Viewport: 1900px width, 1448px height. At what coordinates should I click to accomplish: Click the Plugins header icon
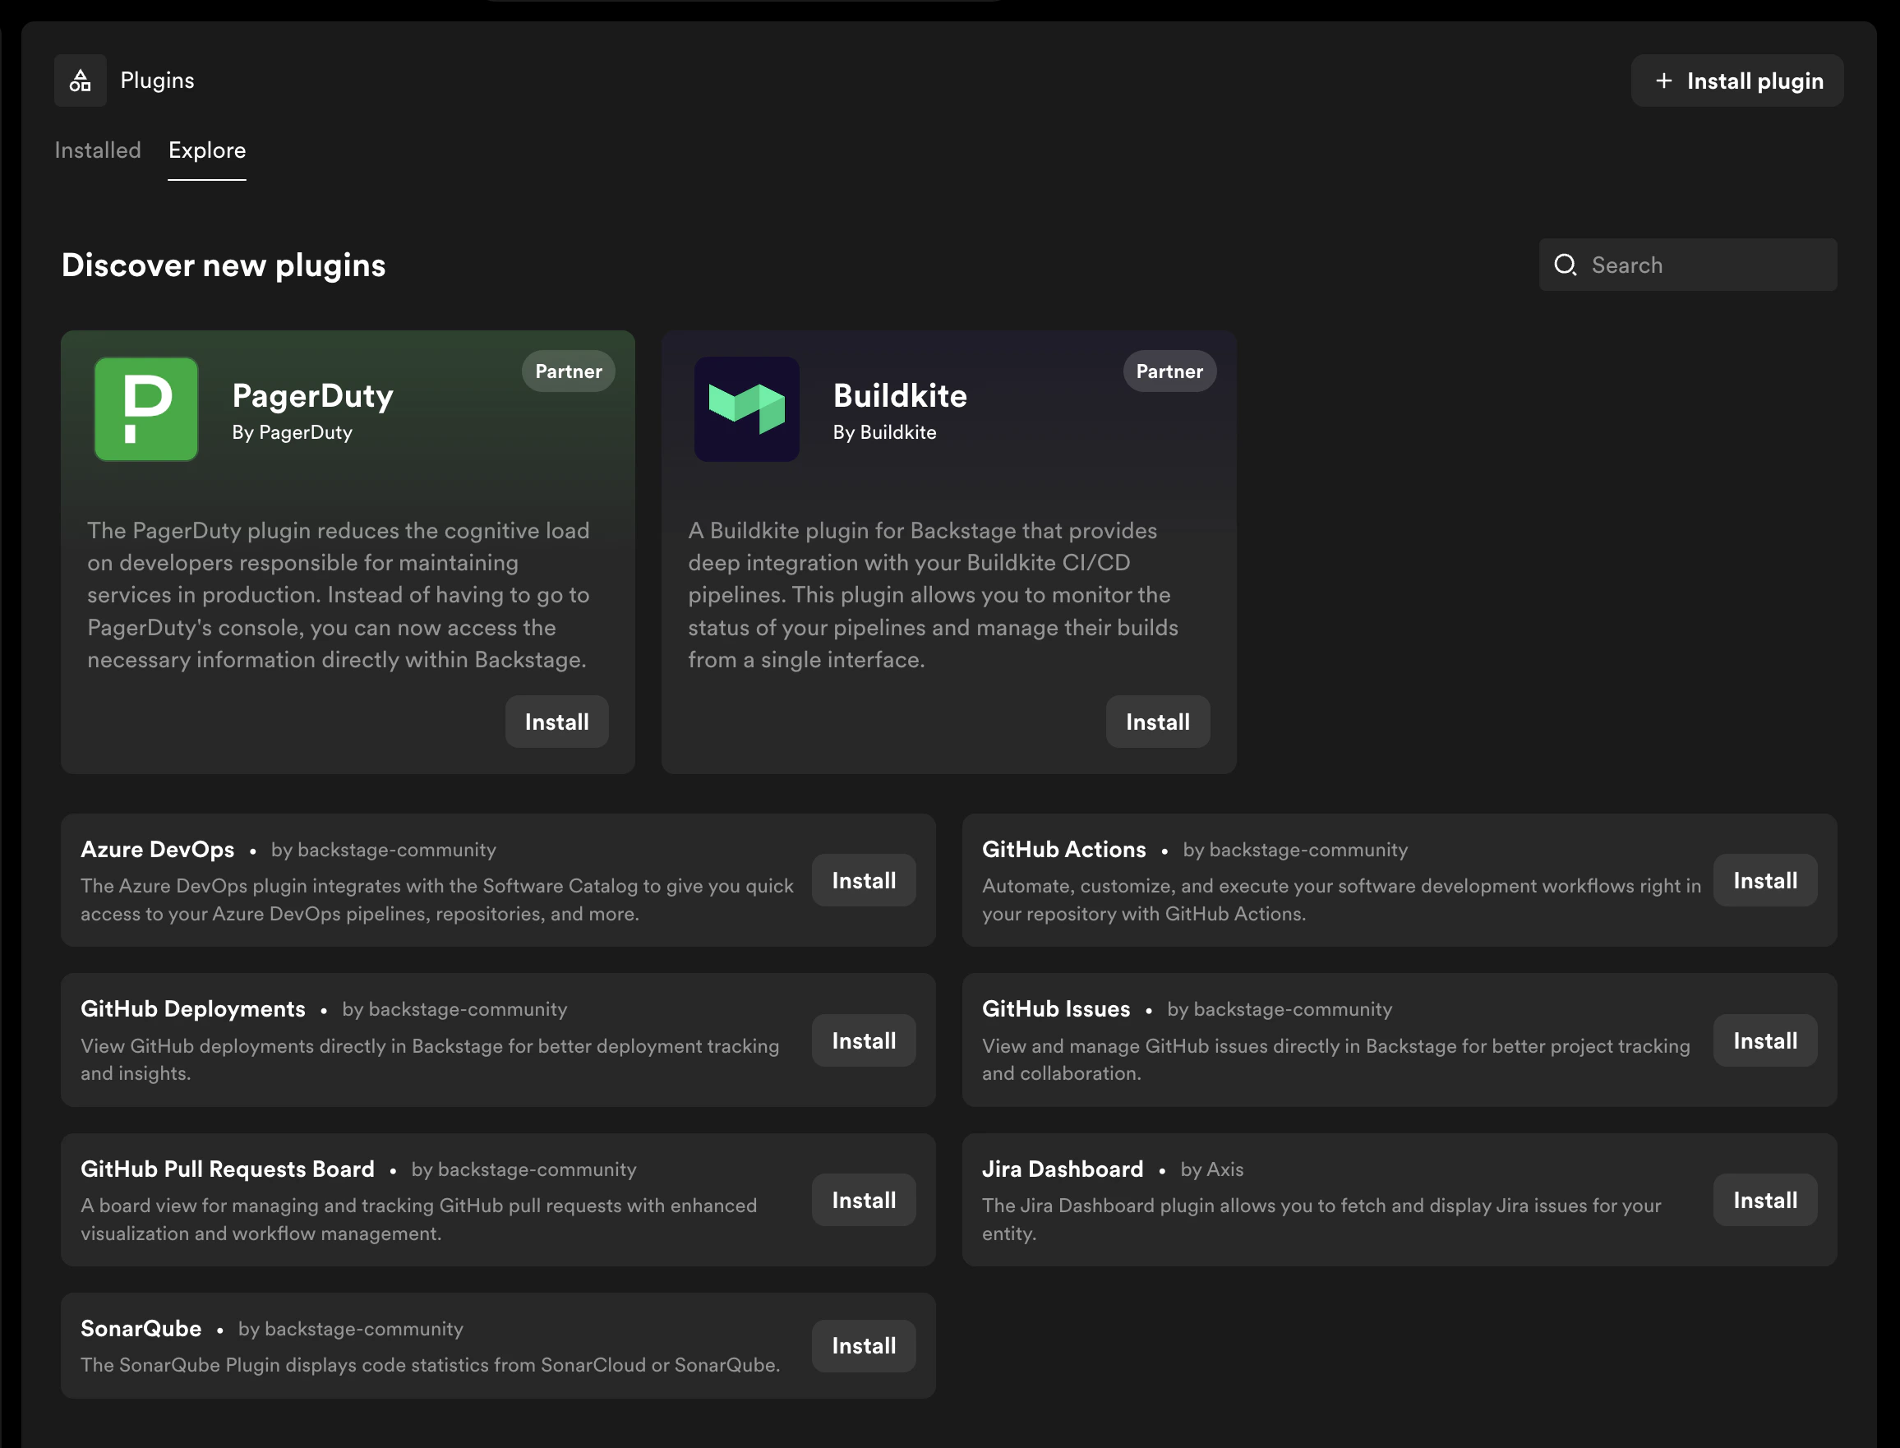tap(81, 81)
